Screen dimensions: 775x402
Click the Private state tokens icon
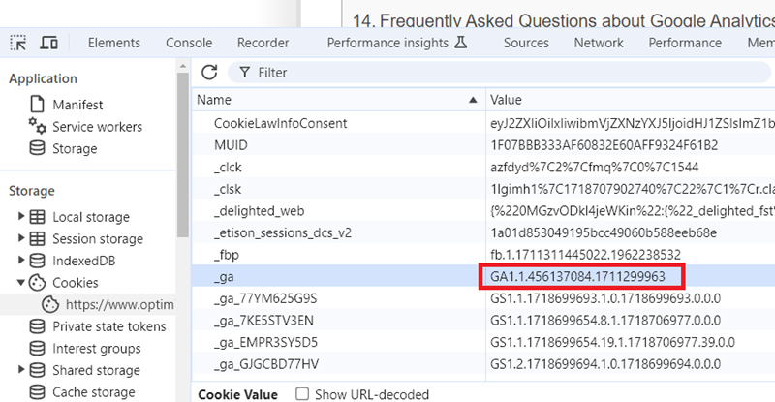[37, 326]
